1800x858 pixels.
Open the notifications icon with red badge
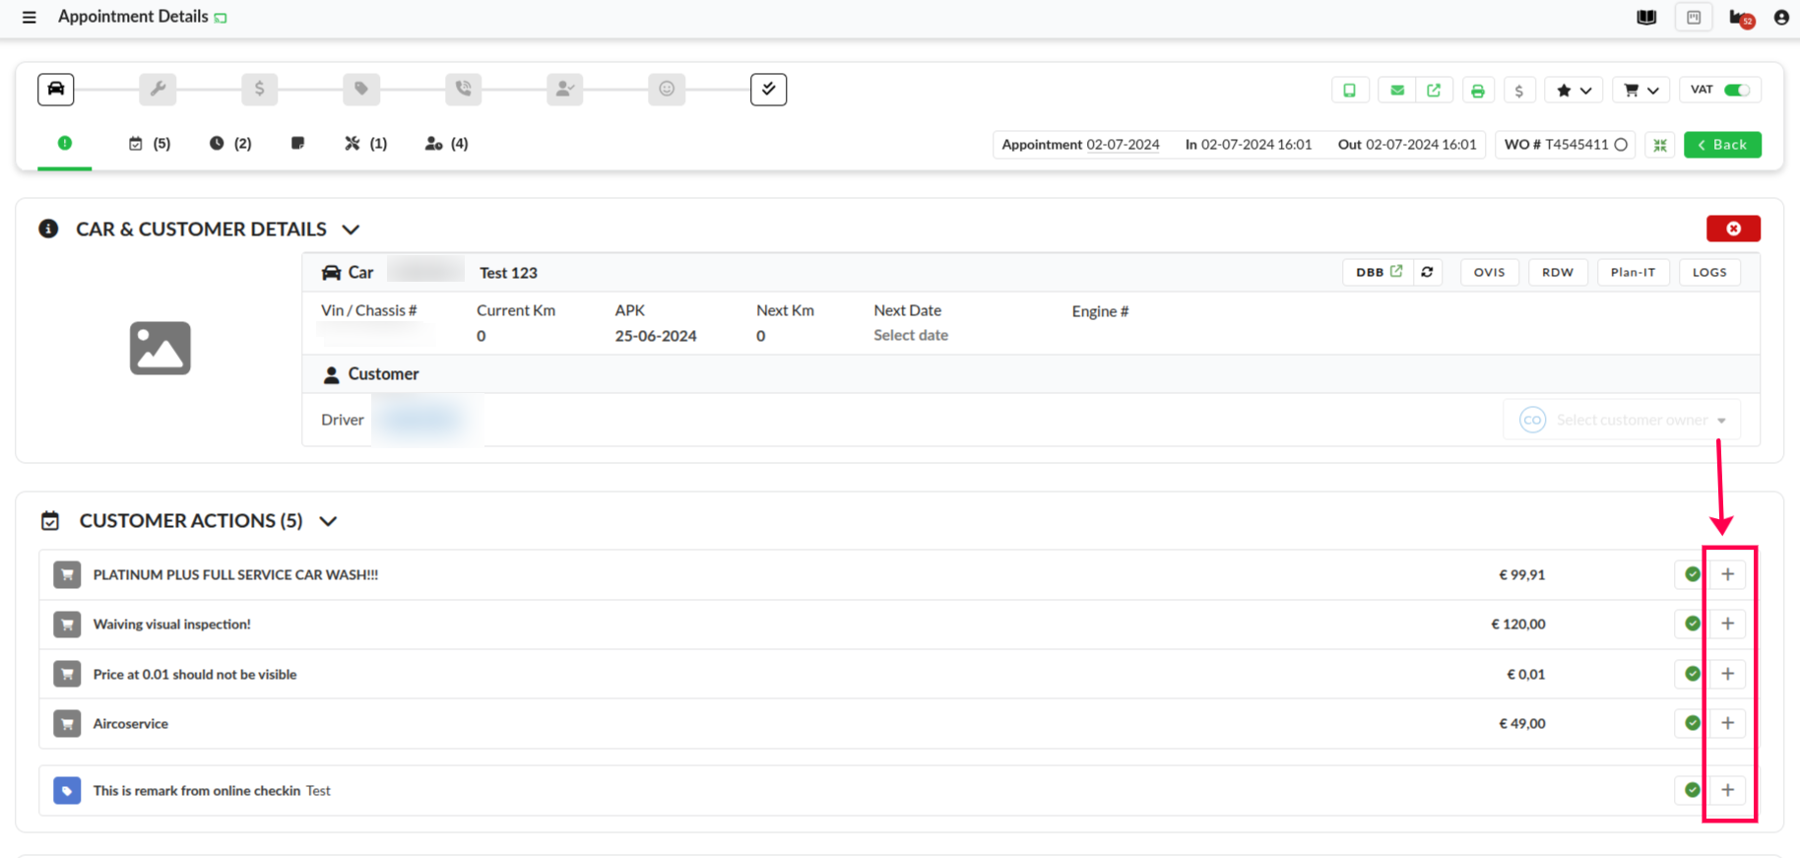[x=1740, y=18]
